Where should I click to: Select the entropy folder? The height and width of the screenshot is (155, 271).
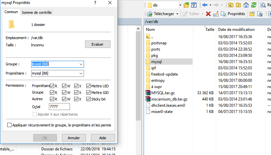click(158, 80)
